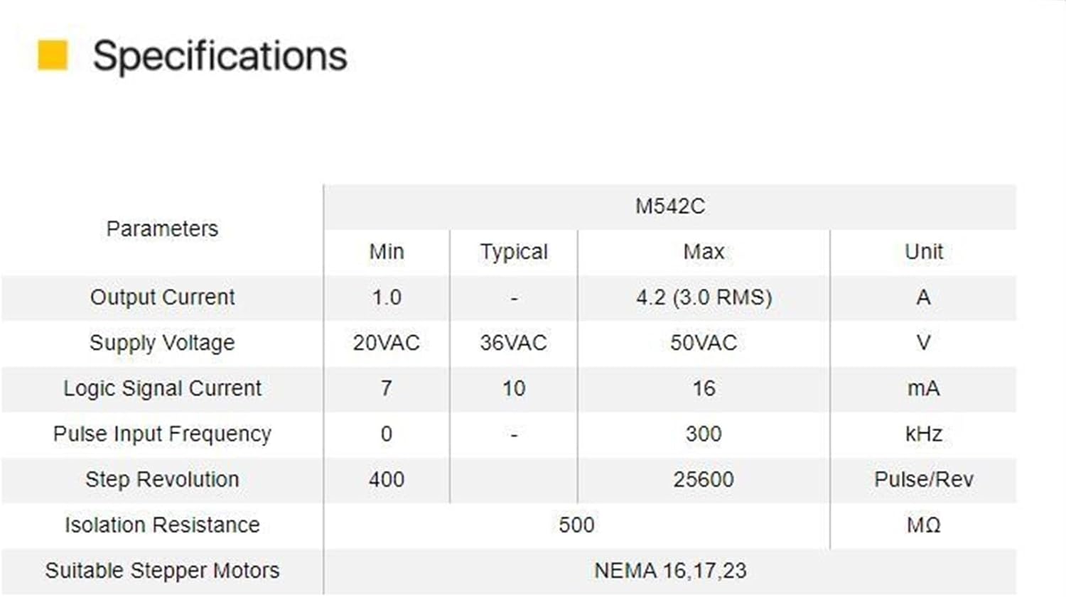Select the M542C model header cell
The width and height of the screenshot is (1066, 597).
click(669, 207)
